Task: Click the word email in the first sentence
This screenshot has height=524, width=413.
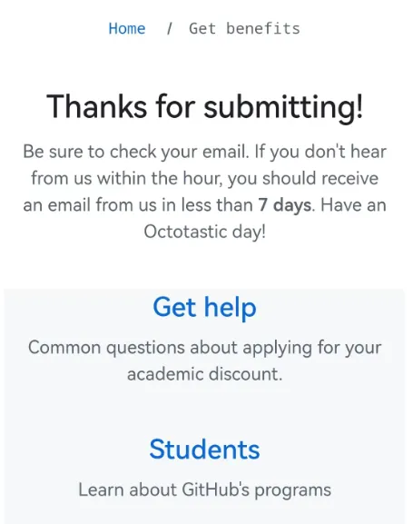Action: (x=226, y=152)
